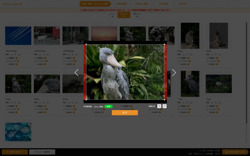Increase print count for 03.jpg
The height and width of the screenshot is (156, 250).
(191, 54)
